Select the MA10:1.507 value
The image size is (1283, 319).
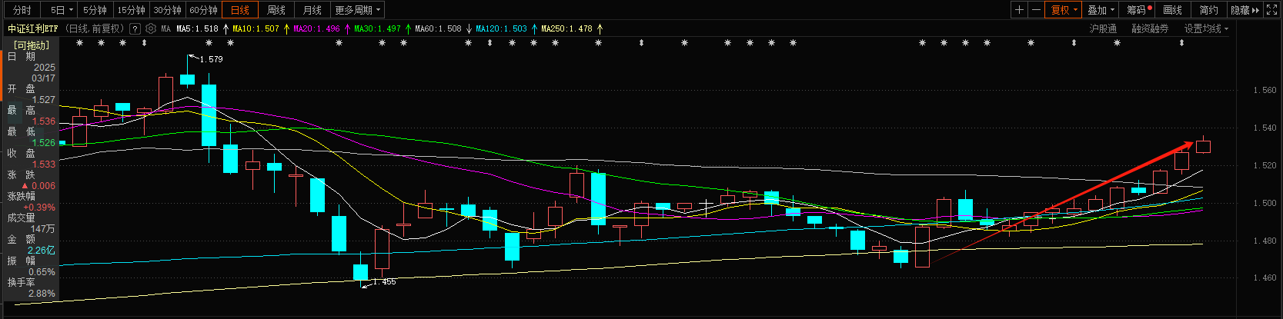(x=256, y=28)
